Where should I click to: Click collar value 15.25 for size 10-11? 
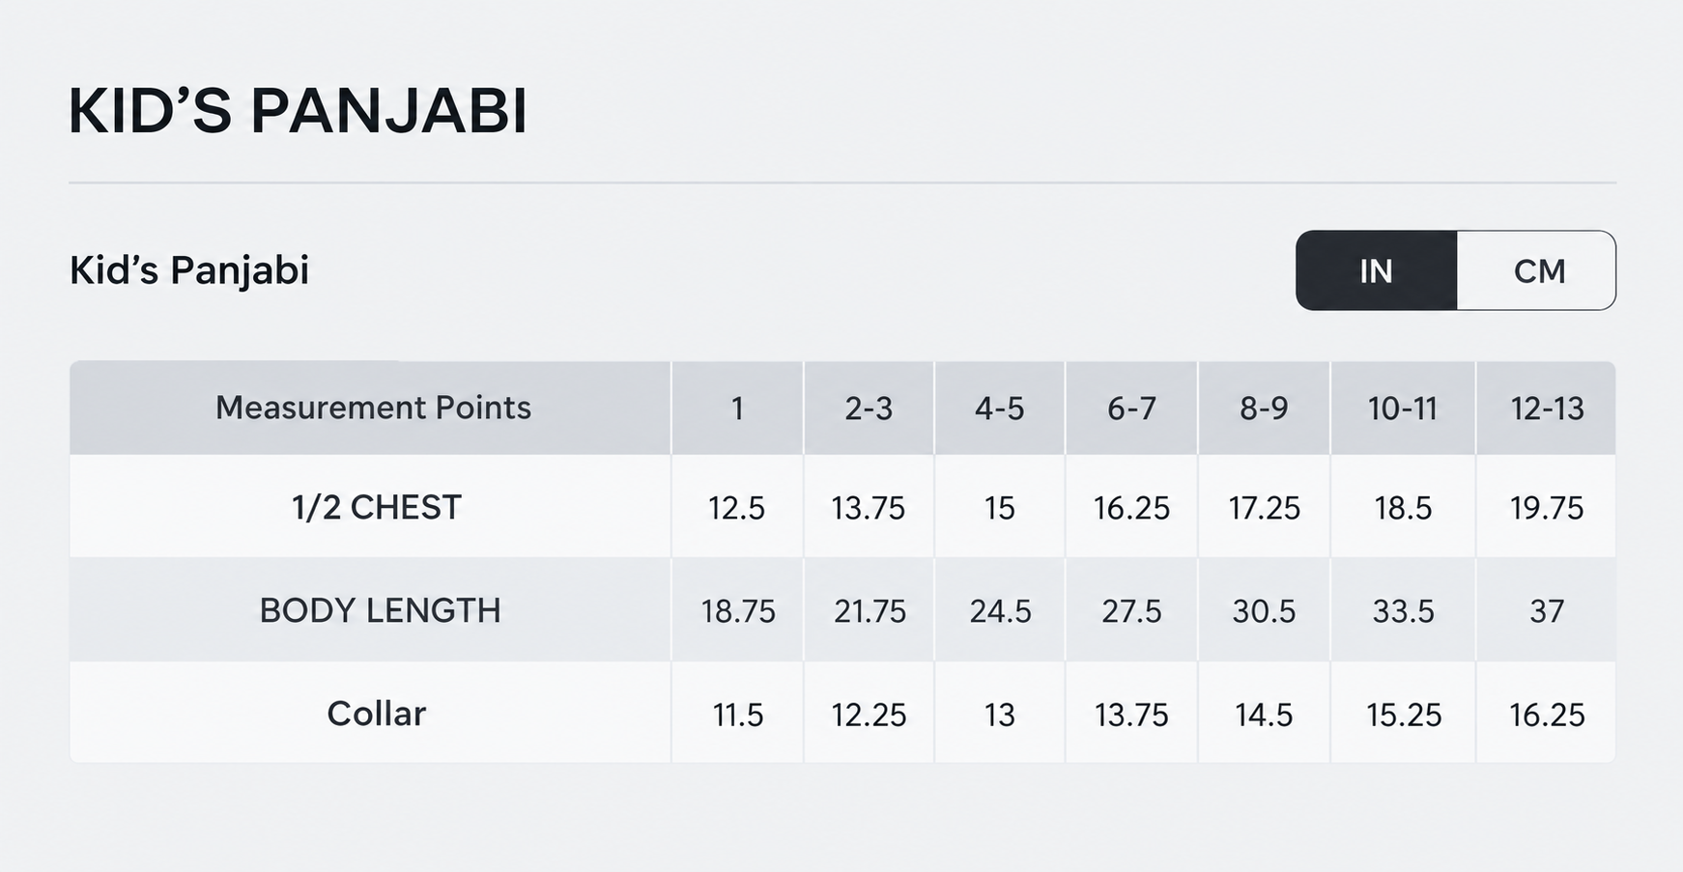1404,715
